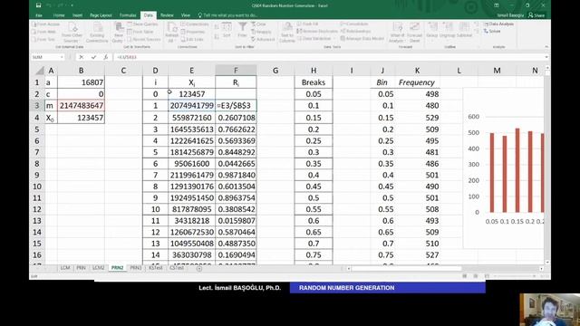Click cell containing 0.7662622

236,129
